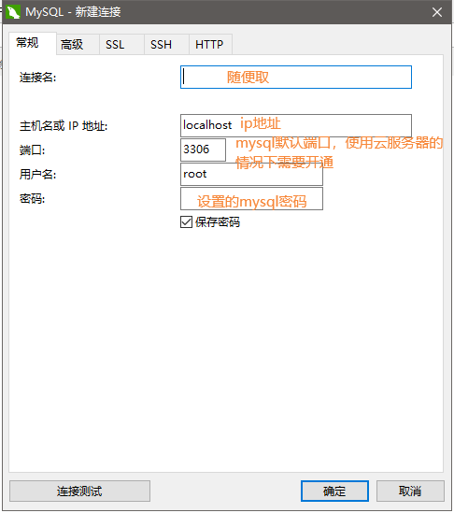Uncheck the 保存密码 checkbox
The width and height of the screenshot is (454, 513).
click(x=187, y=221)
